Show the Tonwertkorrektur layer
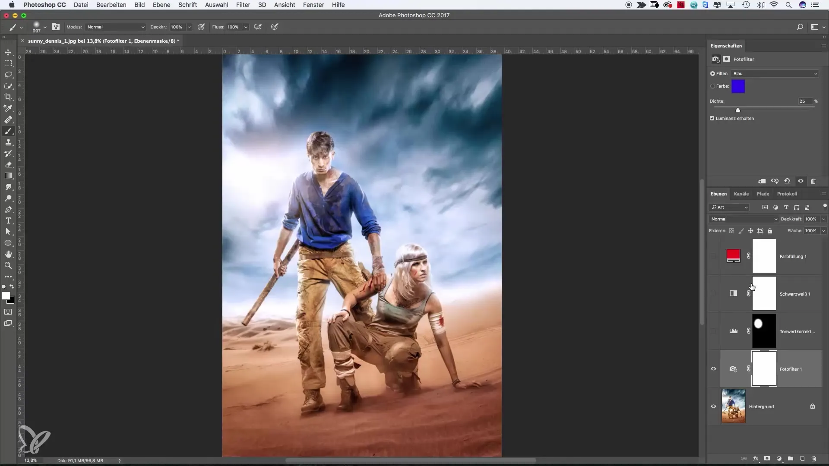 point(713,331)
